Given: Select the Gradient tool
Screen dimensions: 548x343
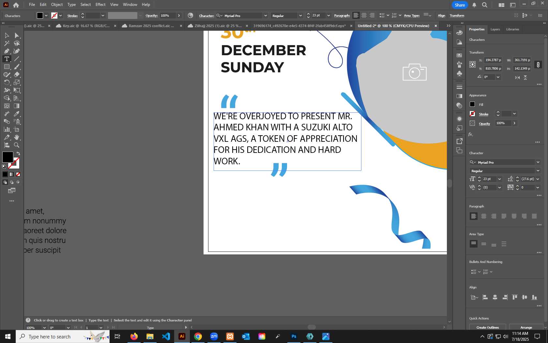Looking at the screenshot, I should [17, 106].
